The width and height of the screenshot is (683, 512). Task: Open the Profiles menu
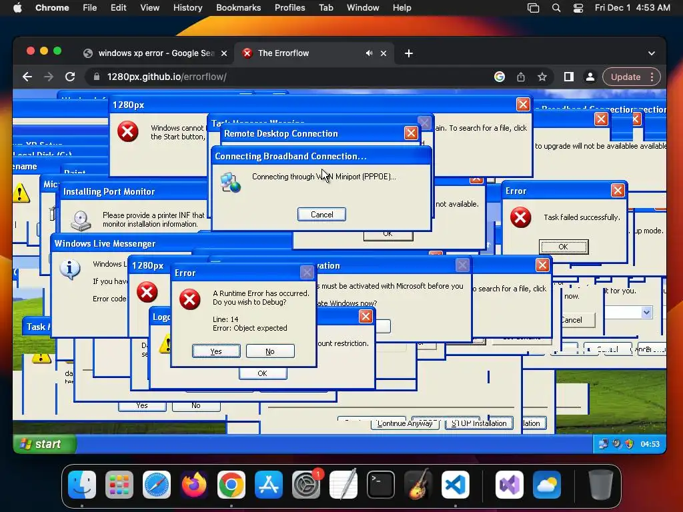pyautogui.click(x=289, y=8)
